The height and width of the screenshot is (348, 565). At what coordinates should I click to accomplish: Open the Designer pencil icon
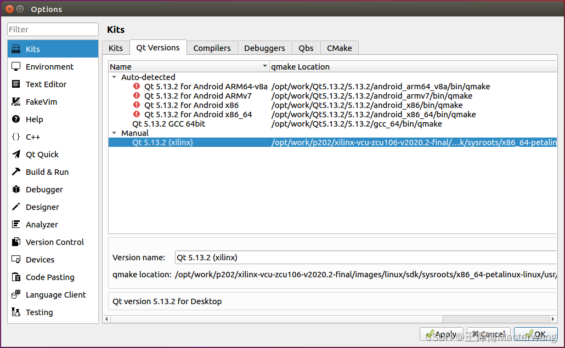(x=16, y=207)
